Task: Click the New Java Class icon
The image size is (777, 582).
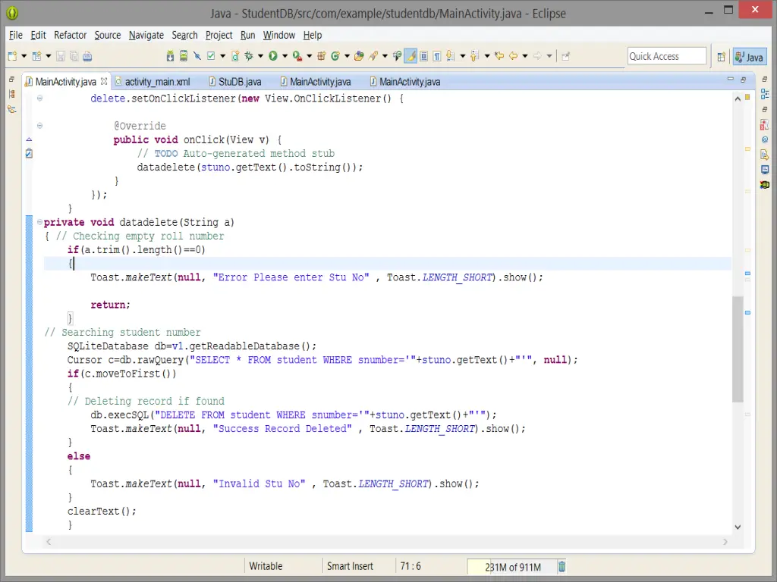Action: click(335, 56)
